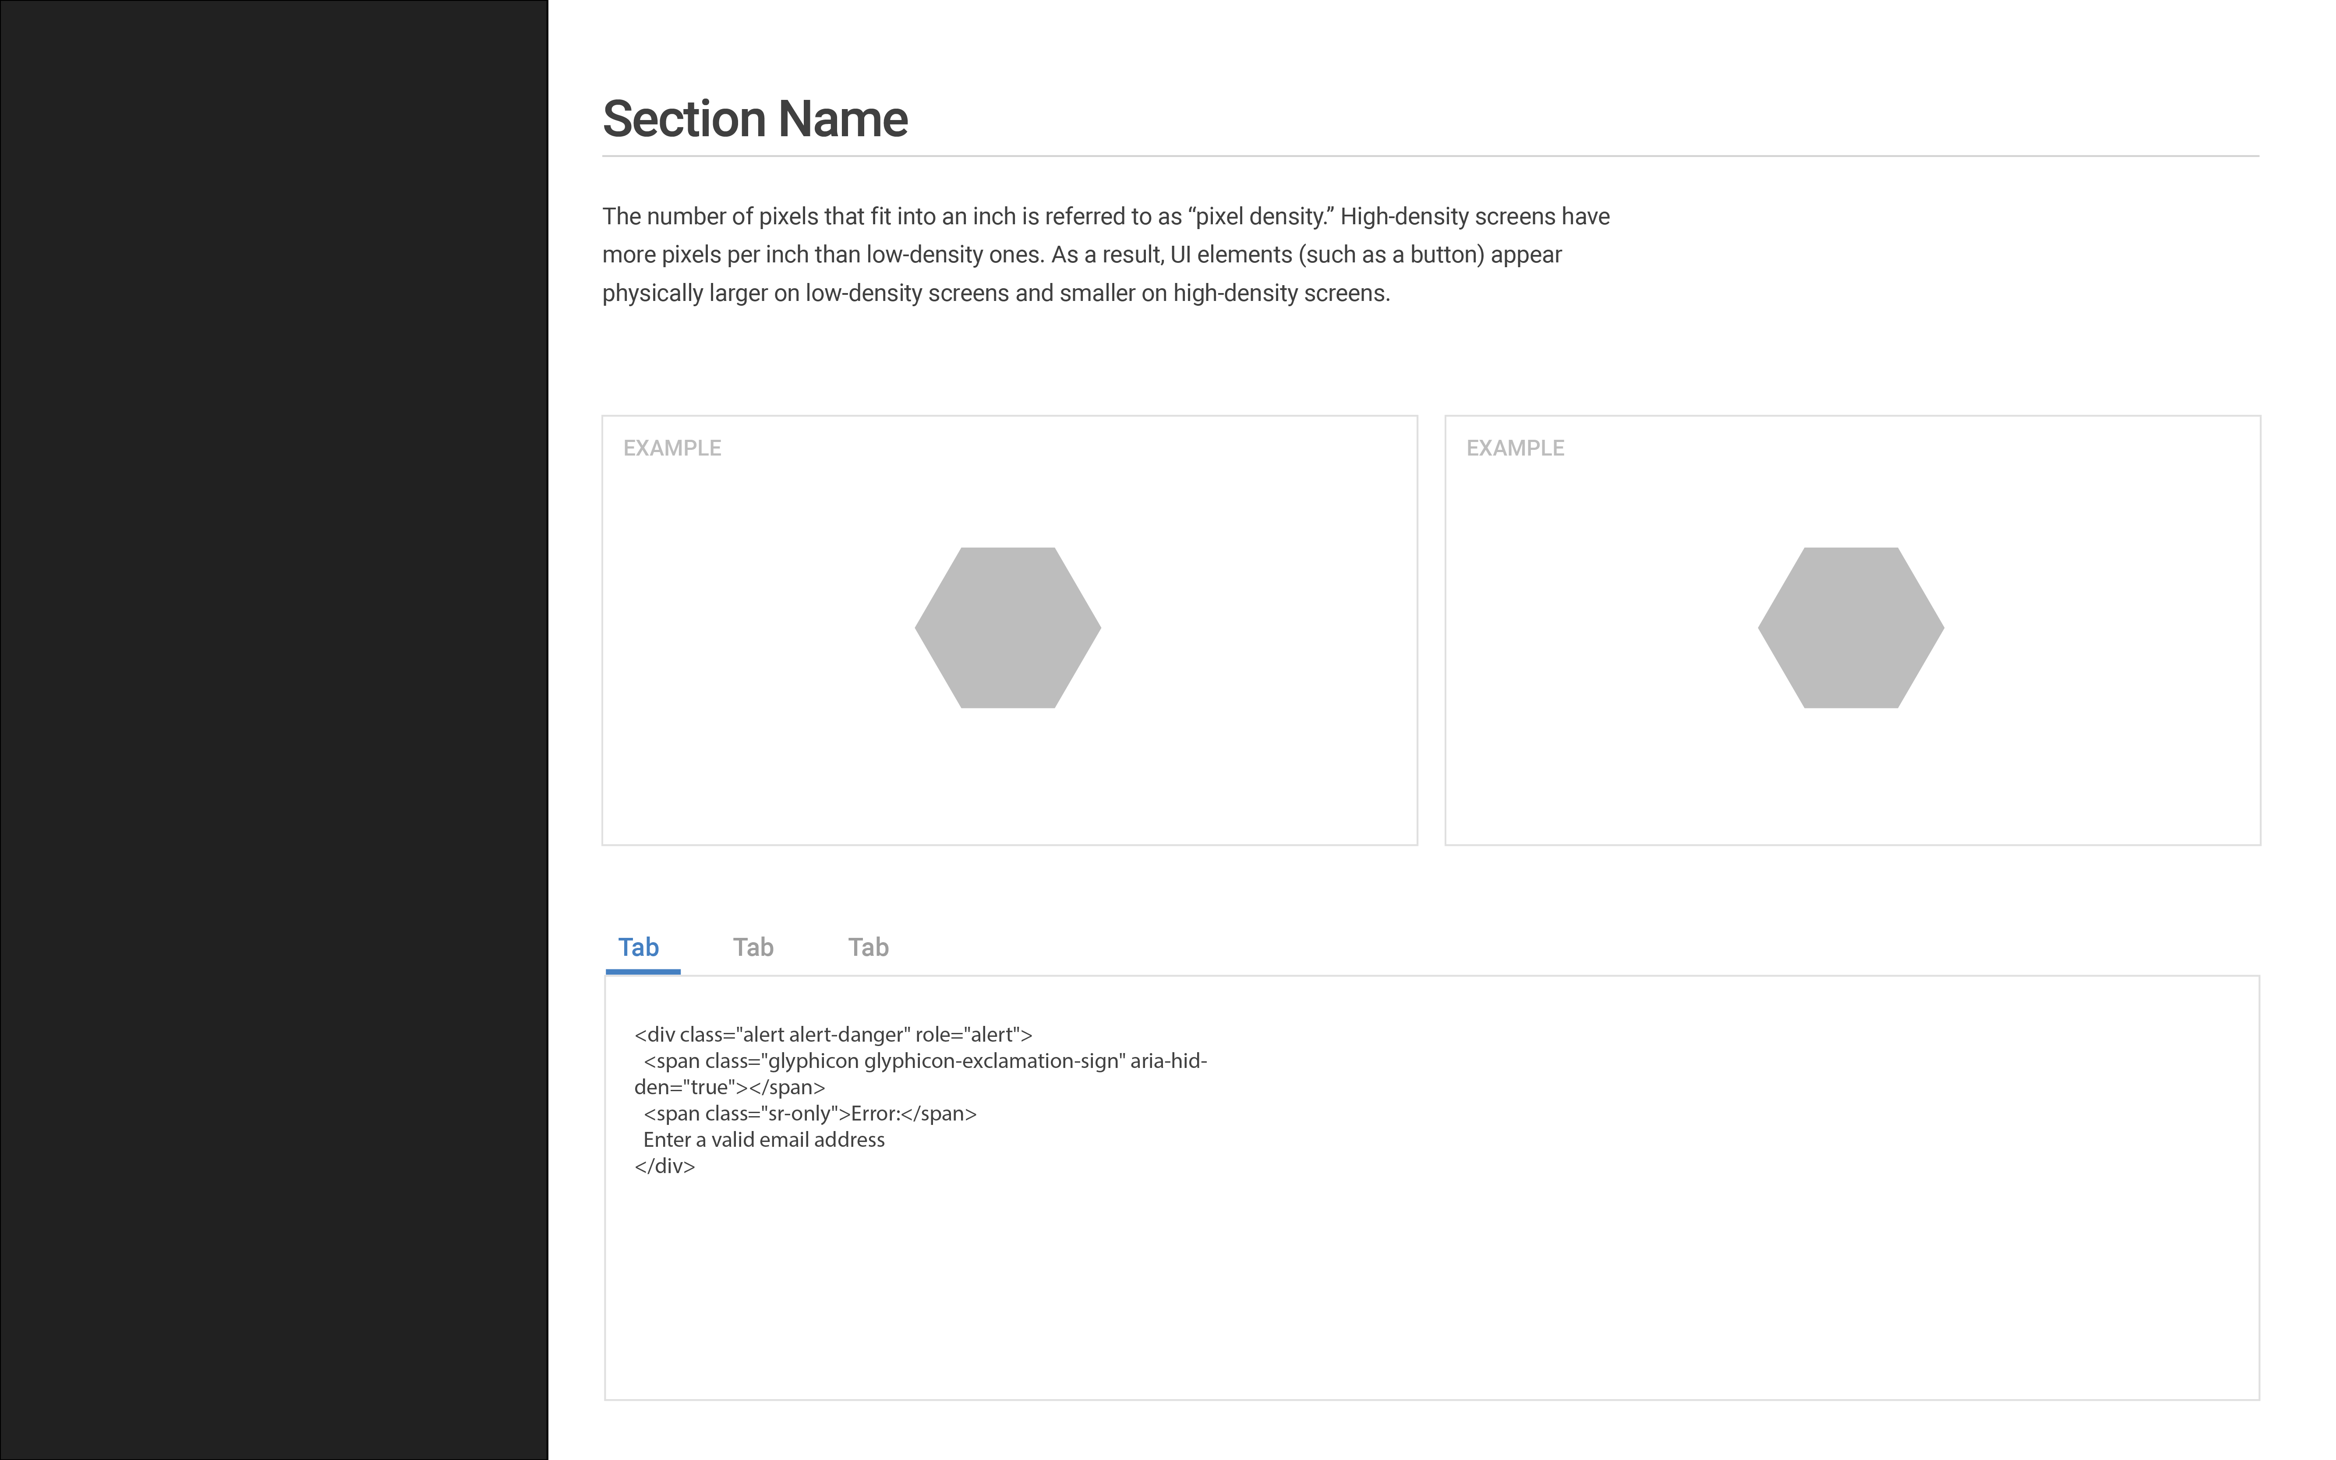The width and height of the screenshot is (2336, 1460).
Task: Click the EXAMPLE label in right box
Action: (x=1516, y=448)
